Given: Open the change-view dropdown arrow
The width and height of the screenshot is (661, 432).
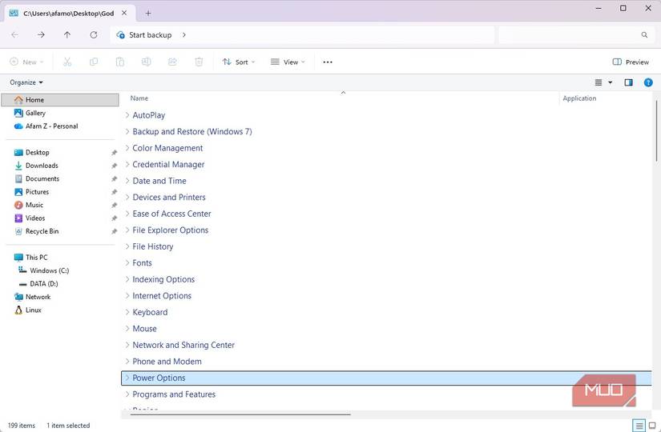Looking at the screenshot, I should [610, 82].
